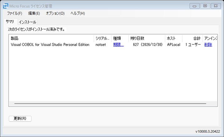Screen dimensions: 224x137
Task: Click the APLocal host cell
Action: (174, 45)
